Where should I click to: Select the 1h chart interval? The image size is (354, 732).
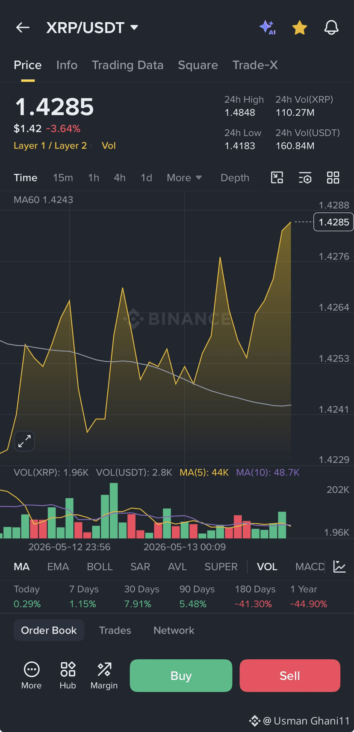tap(94, 178)
